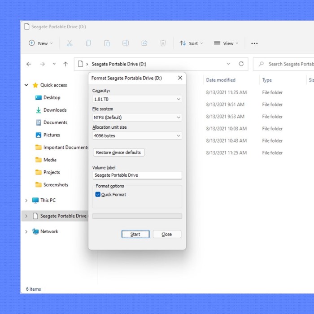Click the Share icon in toolbar
The width and height of the screenshot is (314, 314).
click(x=144, y=43)
